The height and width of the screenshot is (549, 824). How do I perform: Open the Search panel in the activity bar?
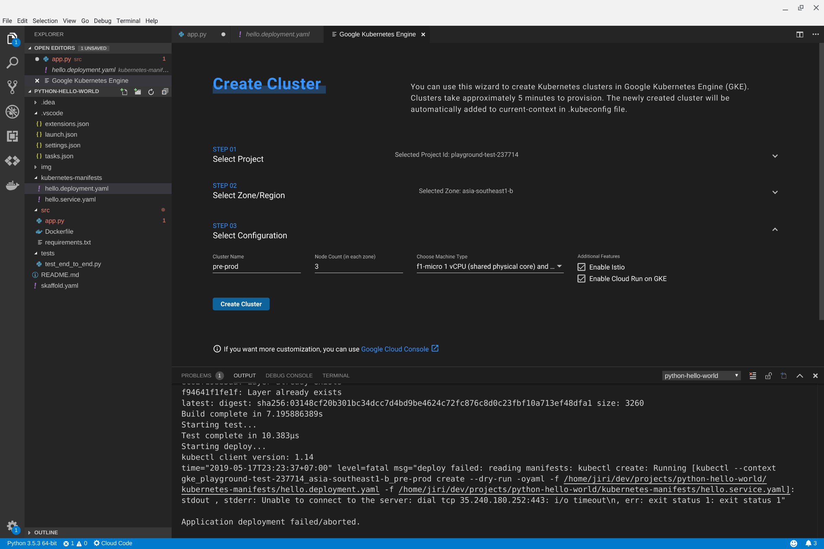point(12,63)
